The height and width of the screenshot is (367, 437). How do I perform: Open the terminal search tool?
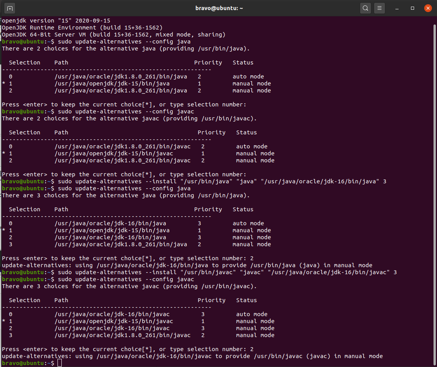pos(366,9)
